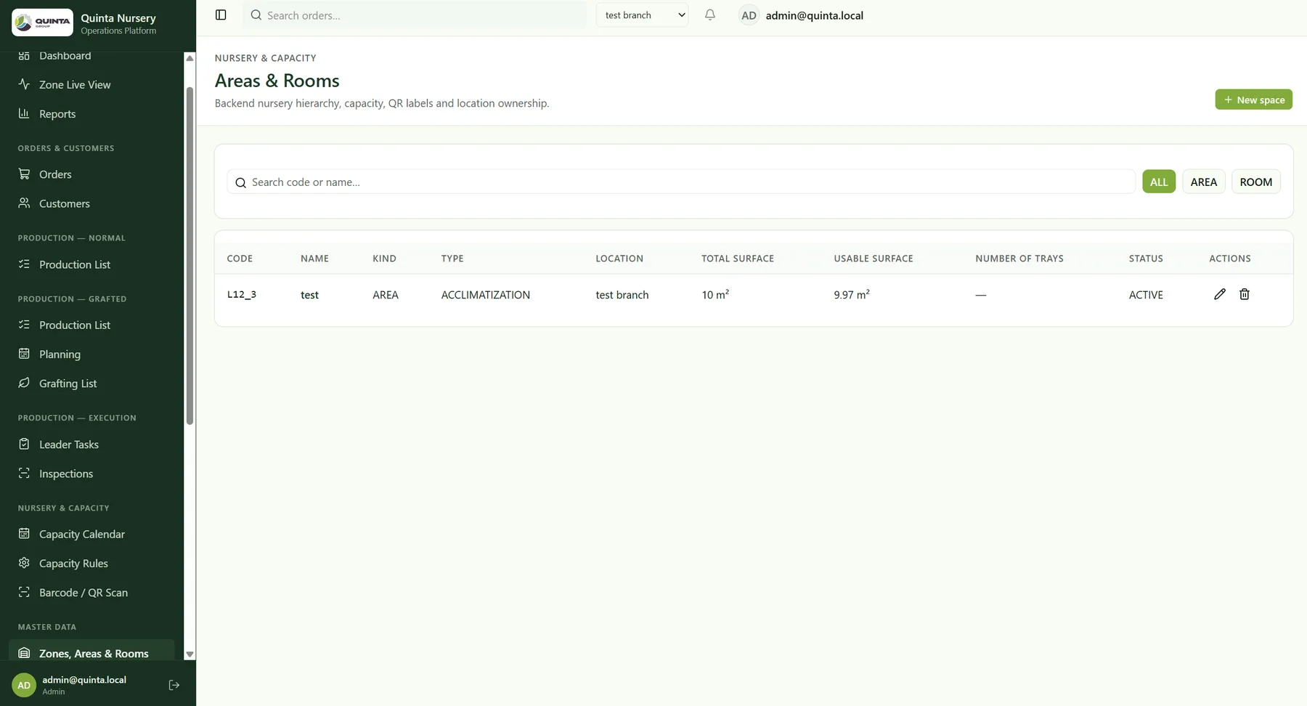Screen dimensions: 1307x706
Task: Click the ACTIVE status cell
Action: [1146, 294]
